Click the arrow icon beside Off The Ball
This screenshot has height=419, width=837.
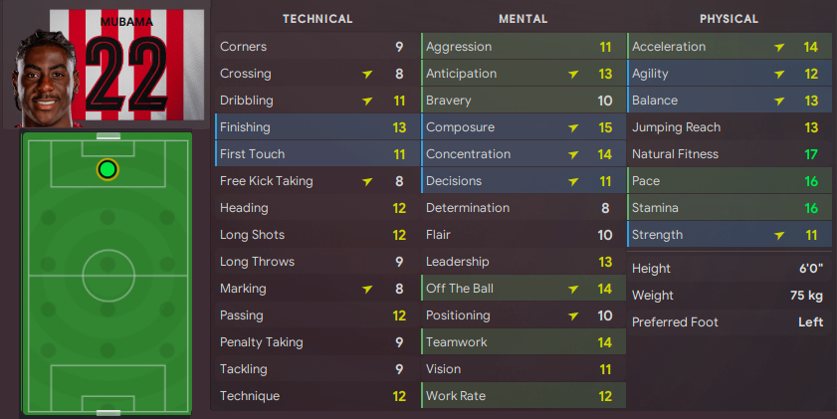tap(574, 289)
